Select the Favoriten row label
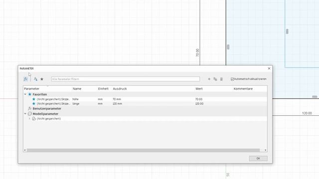319x179 pixels. coord(40,94)
